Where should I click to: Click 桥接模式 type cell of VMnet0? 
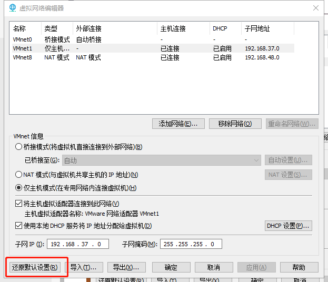57,39
